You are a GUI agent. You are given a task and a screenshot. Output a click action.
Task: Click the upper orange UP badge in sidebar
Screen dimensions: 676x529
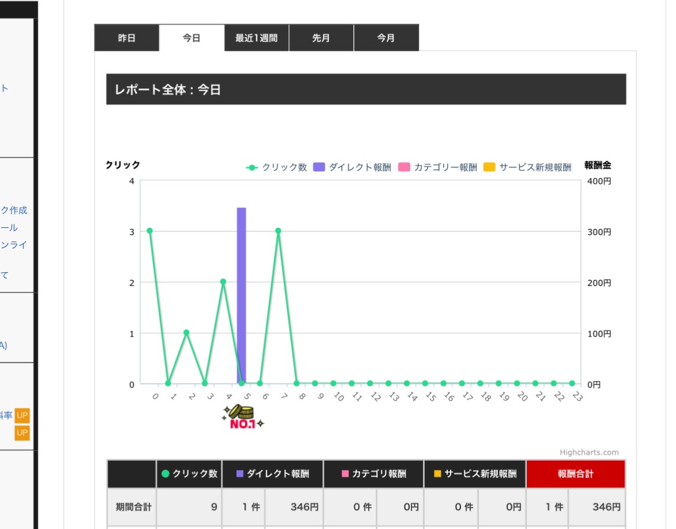pos(22,415)
